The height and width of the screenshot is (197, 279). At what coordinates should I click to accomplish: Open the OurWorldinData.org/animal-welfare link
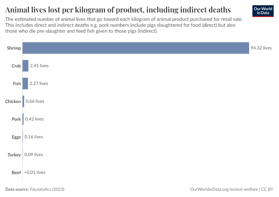[224, 189]
